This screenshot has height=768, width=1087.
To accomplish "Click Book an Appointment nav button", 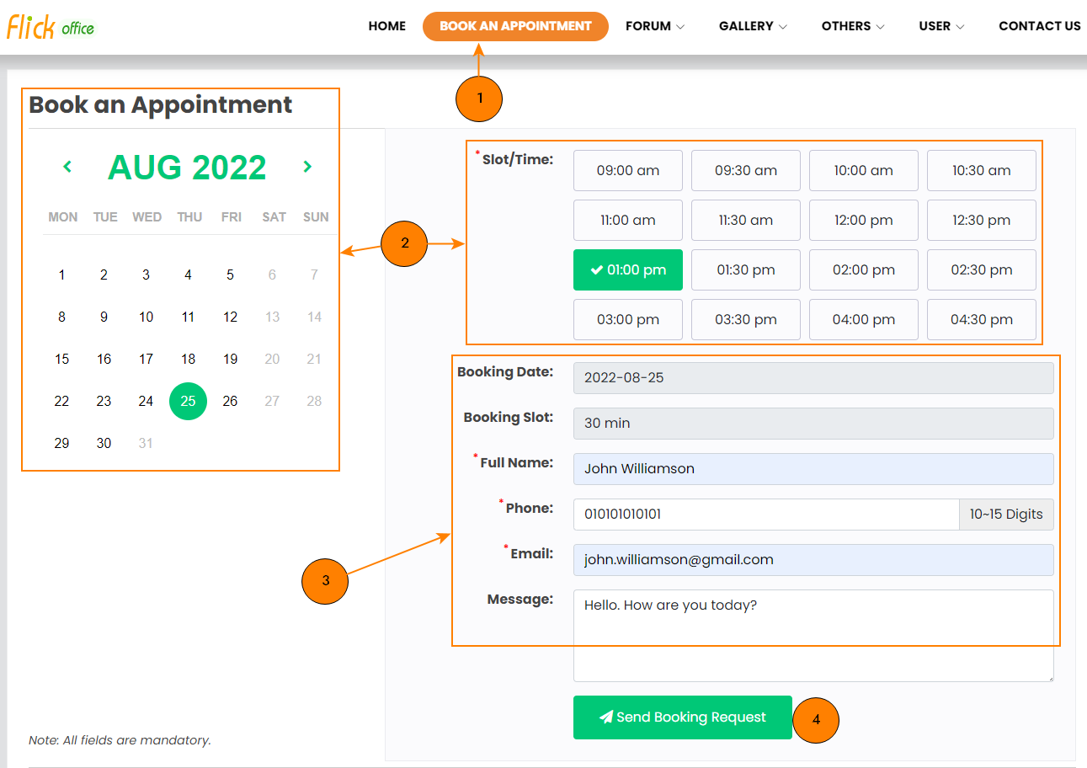I will 515,26.
